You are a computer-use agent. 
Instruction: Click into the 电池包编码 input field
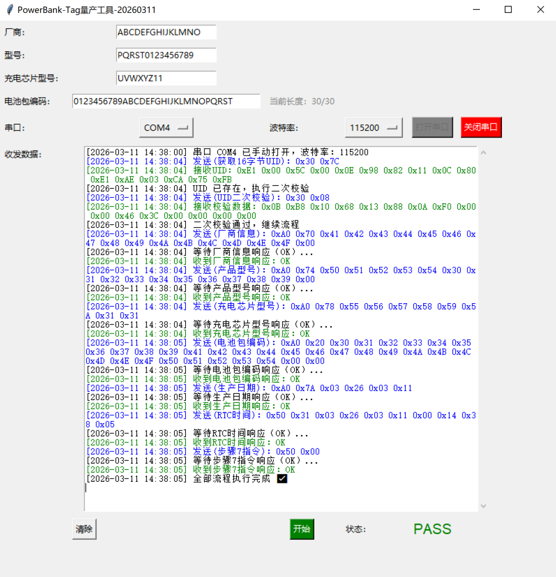166,101
